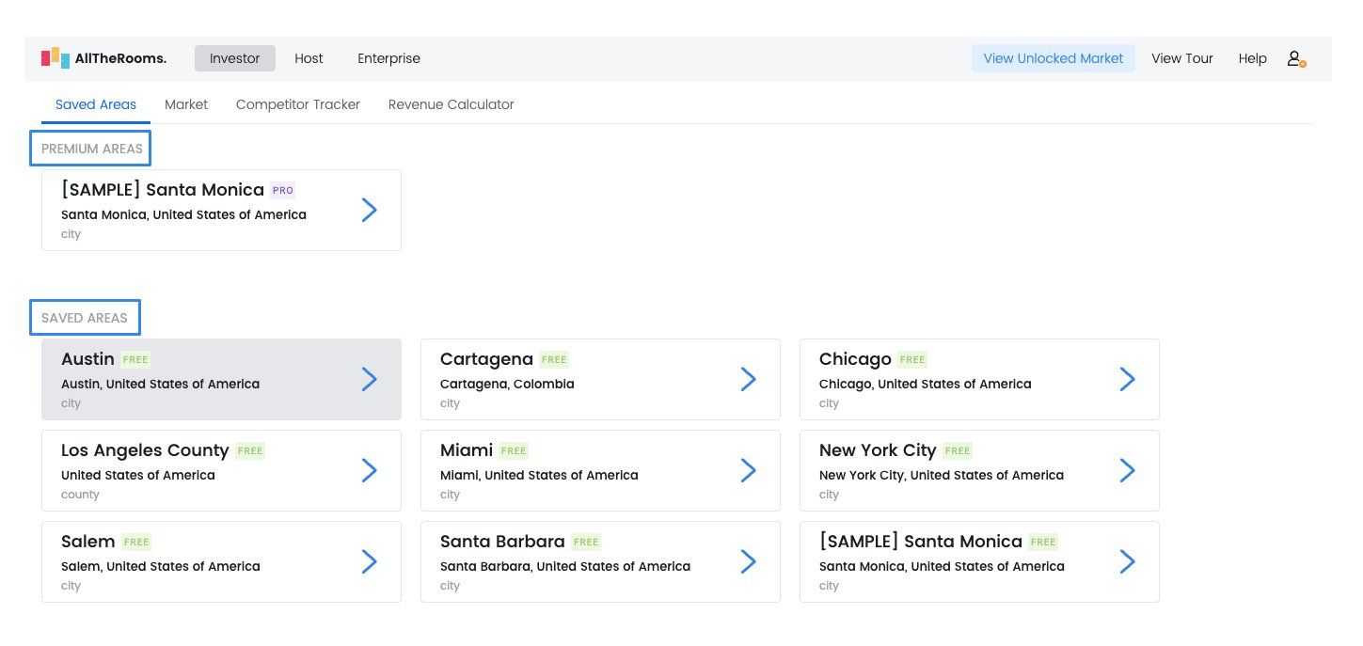Switch to the Market tab
This screenshot has height=646, width=1363.
point(186,104)
